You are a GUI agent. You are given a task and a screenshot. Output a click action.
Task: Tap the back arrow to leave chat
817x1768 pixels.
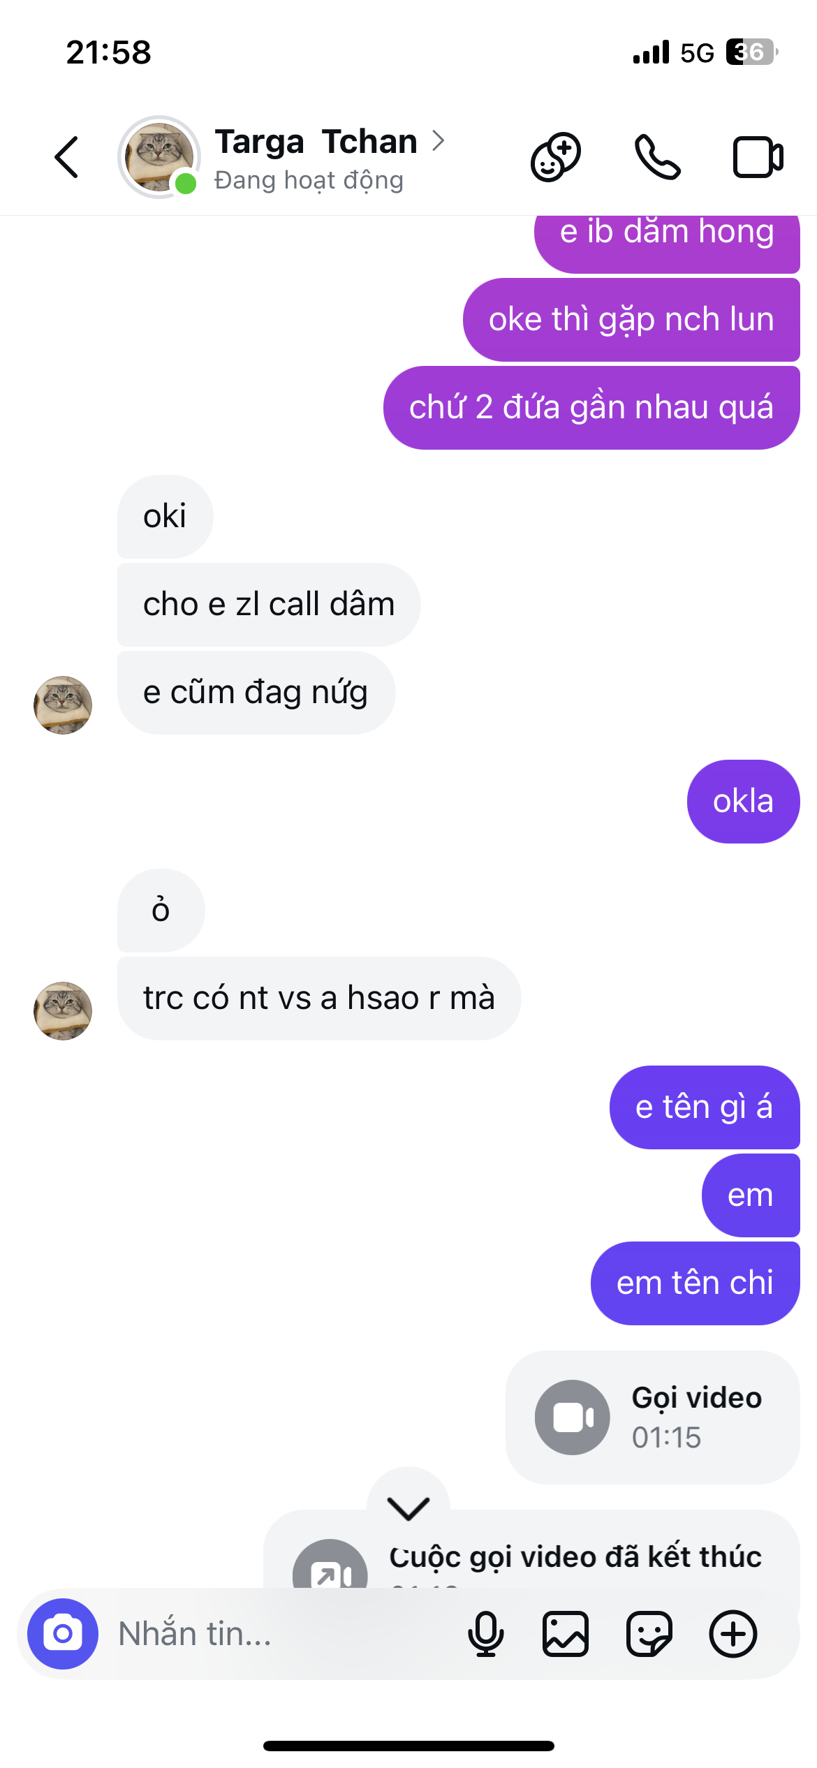click(x=66, y=157)
